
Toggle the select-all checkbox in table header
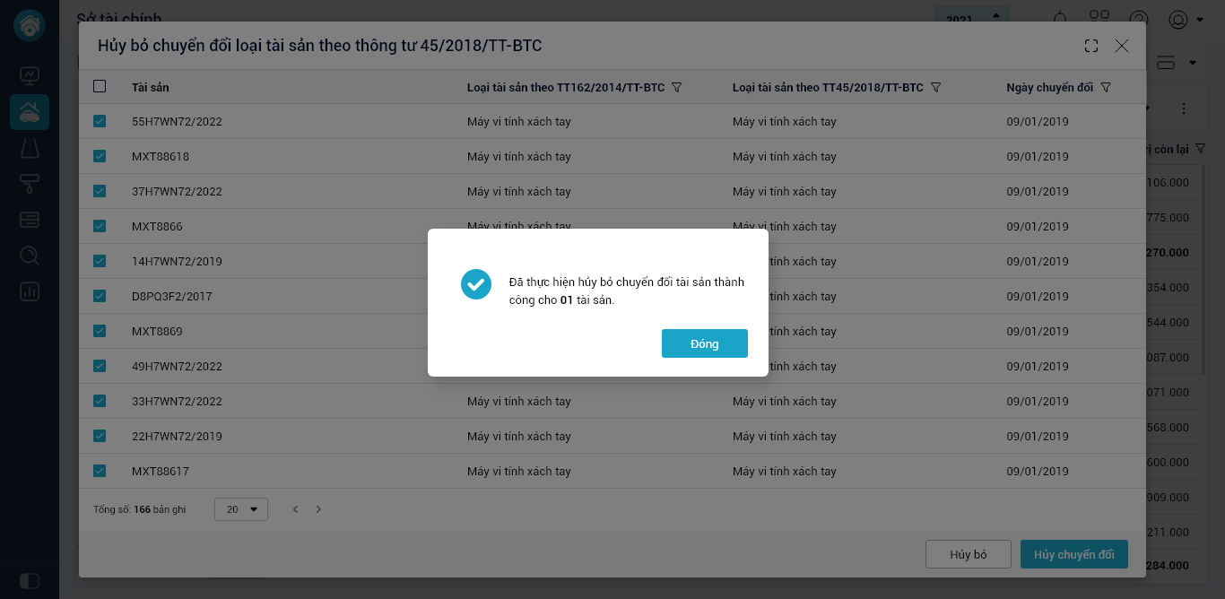[100, 87]
